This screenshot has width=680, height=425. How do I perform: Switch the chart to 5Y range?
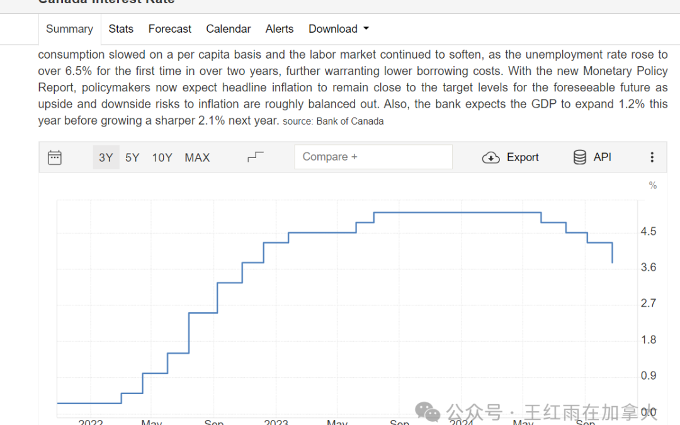click(x=132, y=157)
